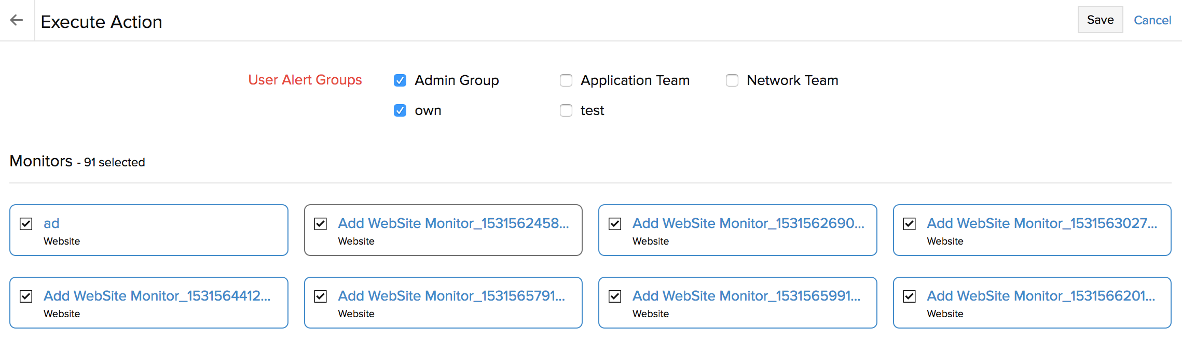Uncheck monitor 1531565991 checkbox
The image size is (1182, 341).
[615, 296]
